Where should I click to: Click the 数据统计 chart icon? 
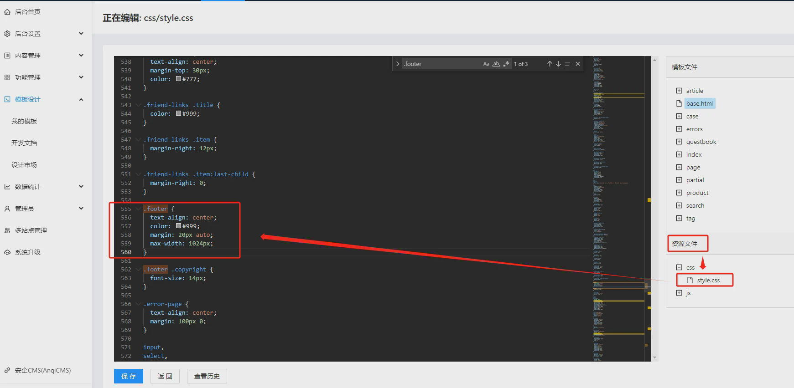pyautogui.click(x=7, y=187)
